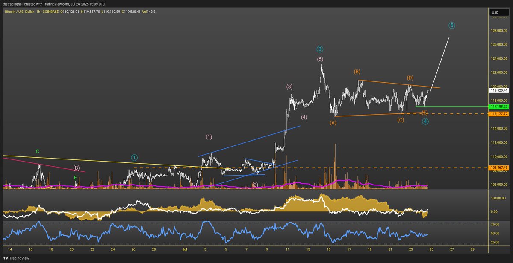Select the pink (5) wave label

point(320,59)
